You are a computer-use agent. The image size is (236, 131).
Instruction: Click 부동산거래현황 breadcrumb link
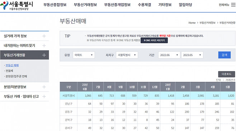tap(227, 23)
